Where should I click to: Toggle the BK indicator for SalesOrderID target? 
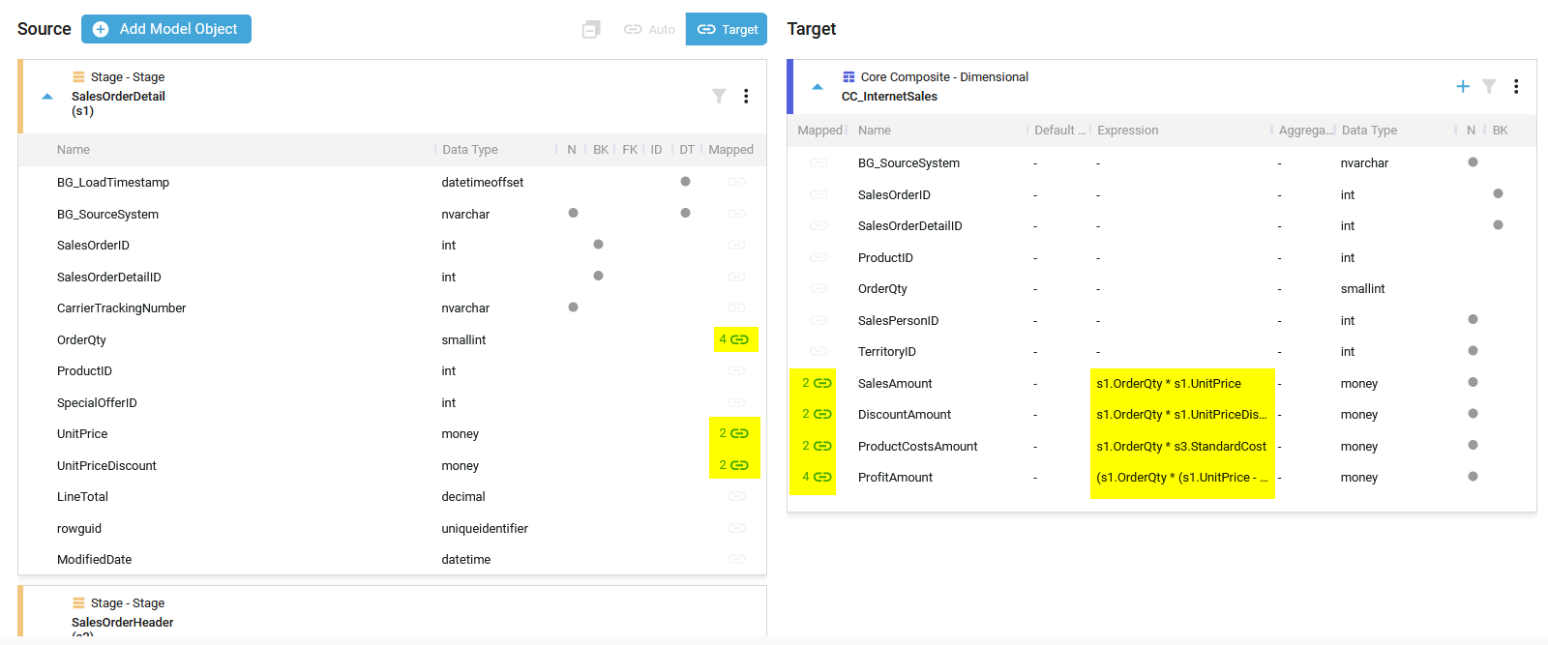(1498, 193)
